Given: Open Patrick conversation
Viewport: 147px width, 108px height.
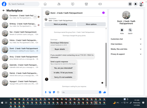Looking at the screenshot, I should pos(21,74).
